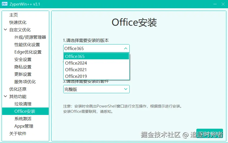Collapse the 自定义优化 section chevron
Viewport: 228px width, 143px height.
5,30
